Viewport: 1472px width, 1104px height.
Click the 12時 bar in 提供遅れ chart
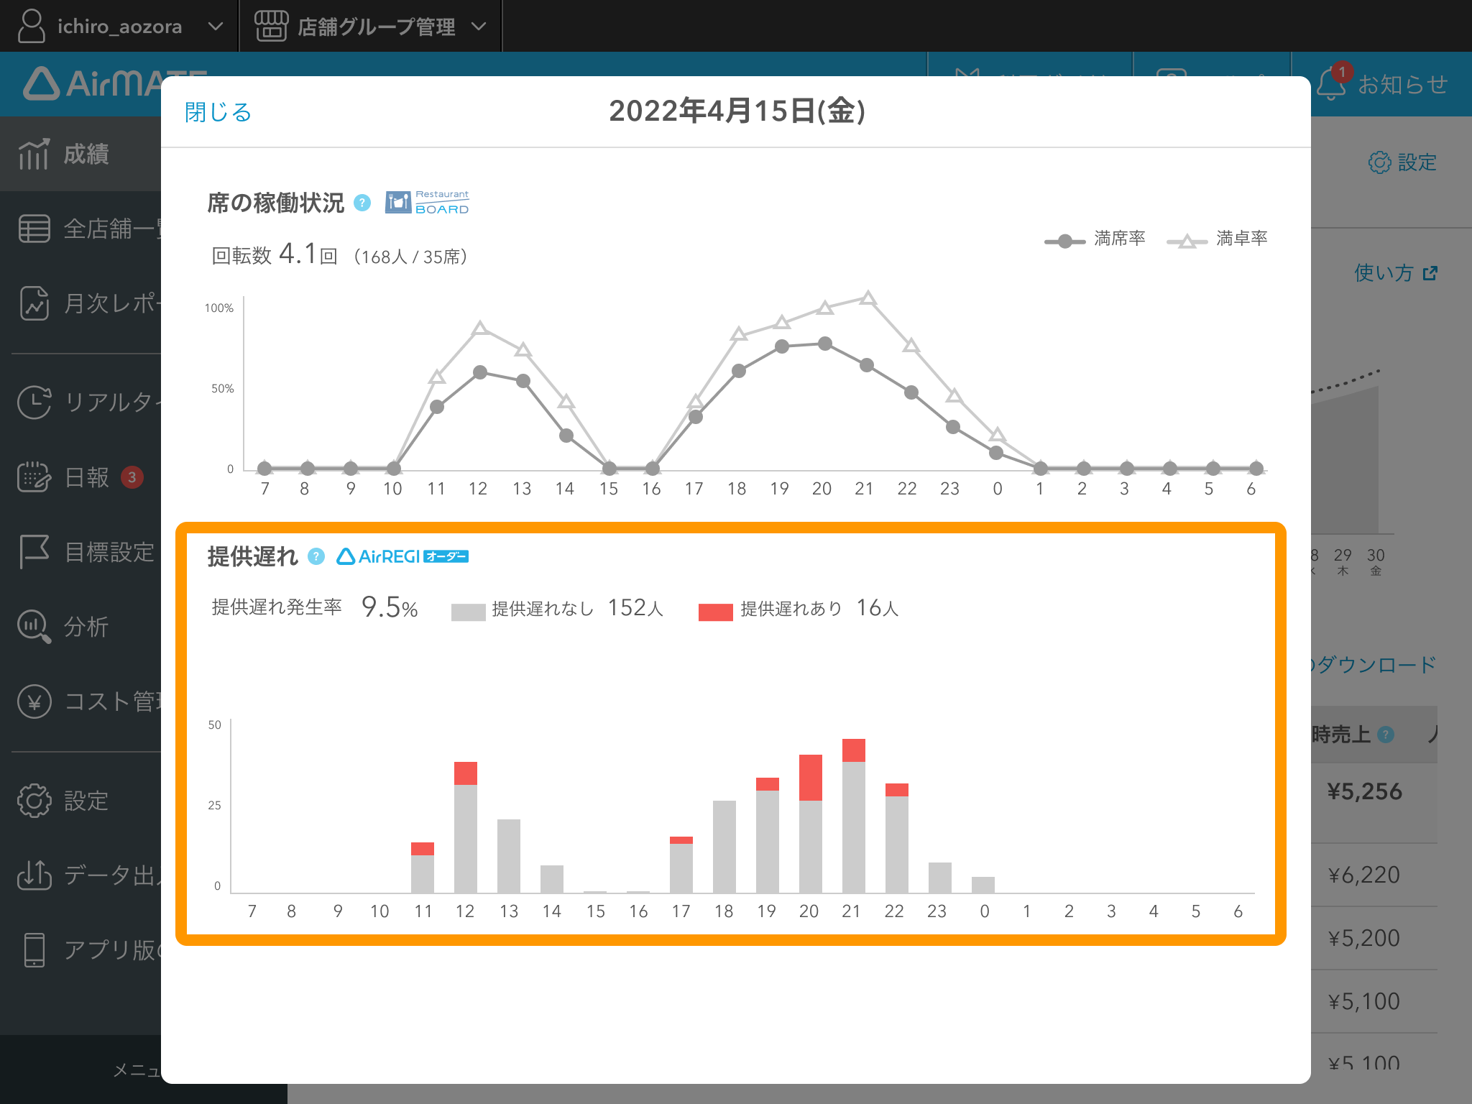coord(466,827)
